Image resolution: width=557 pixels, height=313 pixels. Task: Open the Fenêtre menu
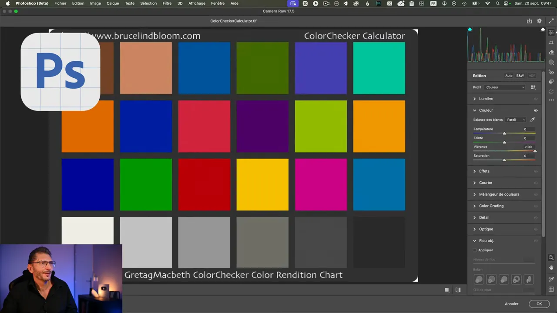218,3
